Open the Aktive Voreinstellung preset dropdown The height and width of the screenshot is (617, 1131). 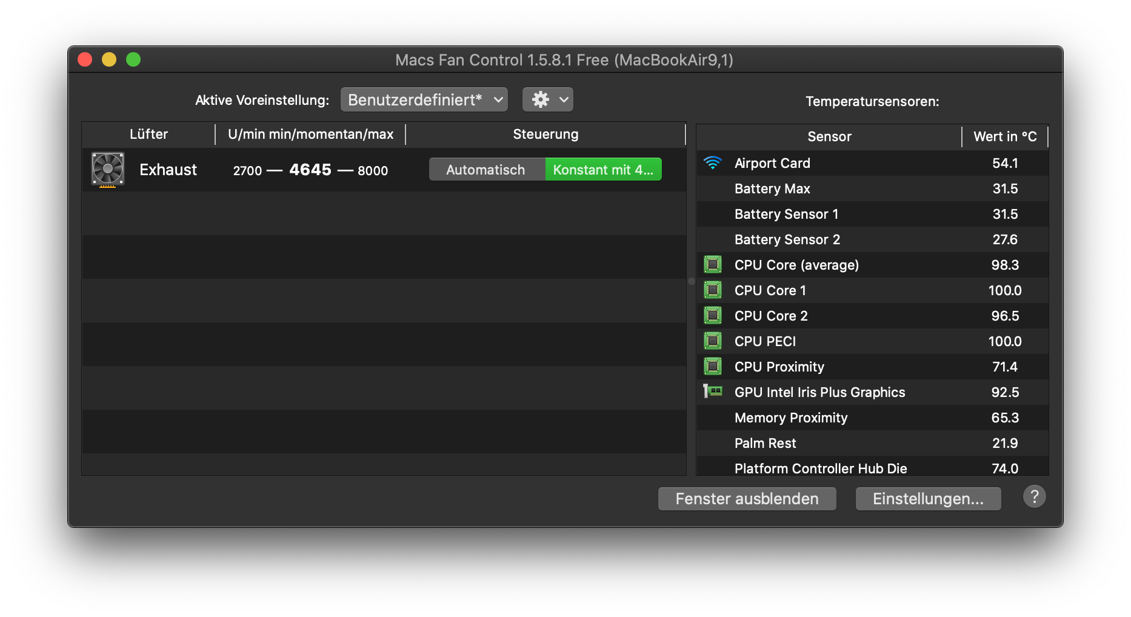424,99
